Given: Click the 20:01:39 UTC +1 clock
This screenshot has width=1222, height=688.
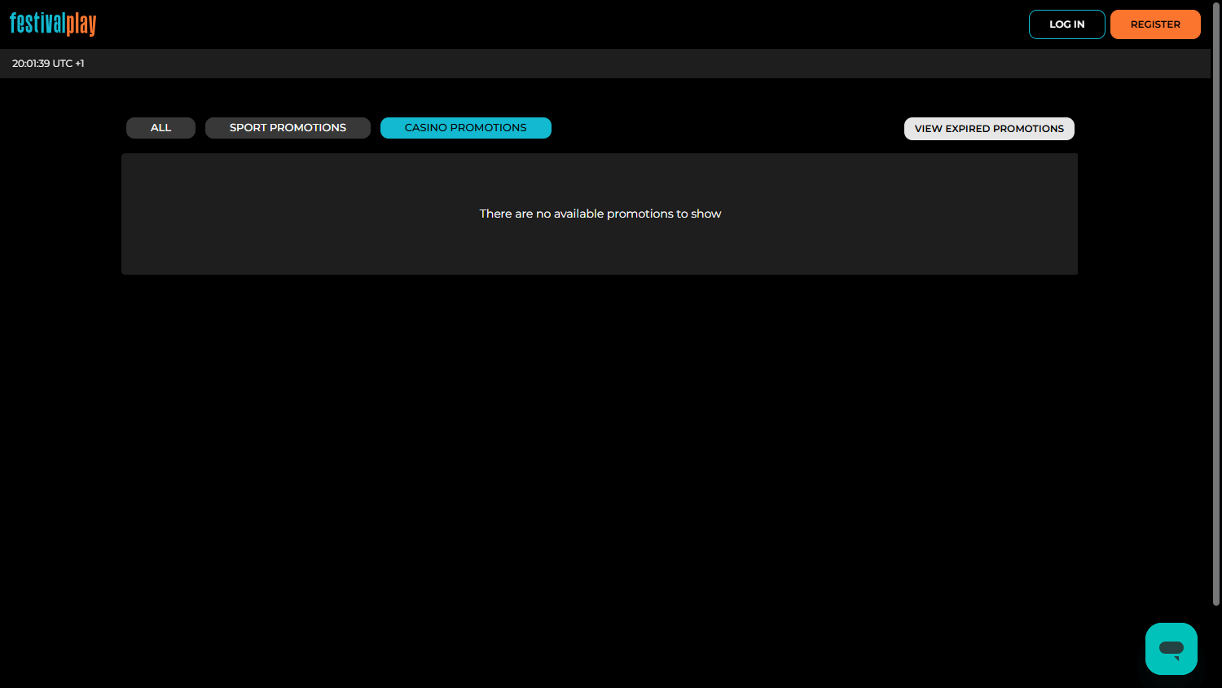Looking at the screenshot, I should (48, 64).
